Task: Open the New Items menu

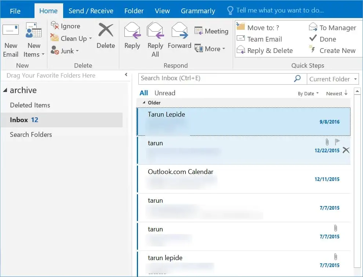Action: pyautogui.click(x=34, y=40)
